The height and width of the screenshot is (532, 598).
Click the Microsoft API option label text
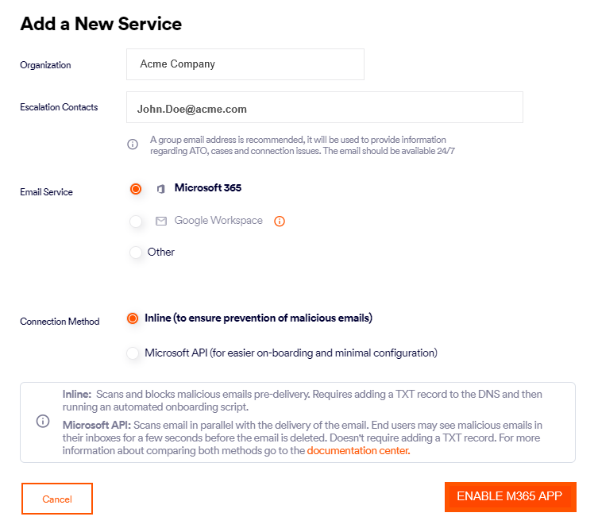pos(291,353)
